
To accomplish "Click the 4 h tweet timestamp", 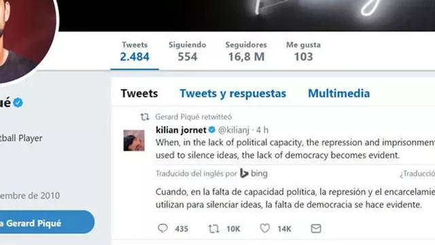I will 262,130.
